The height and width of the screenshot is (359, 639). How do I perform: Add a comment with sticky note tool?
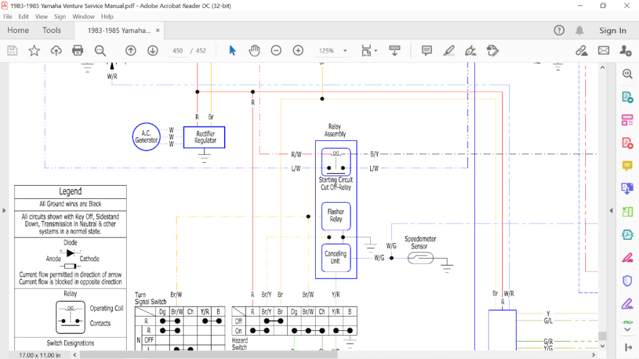pos(427,50)
